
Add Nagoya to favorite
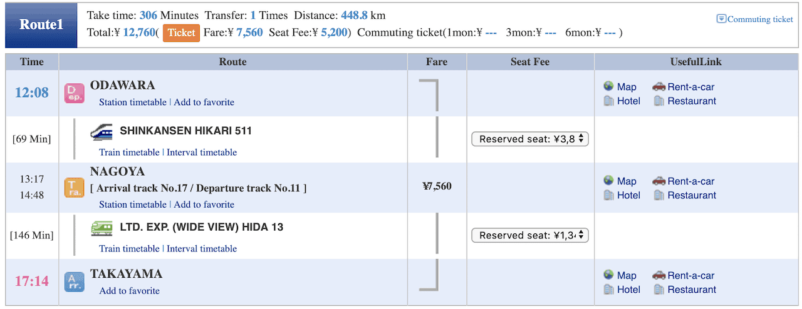(204, 205)
